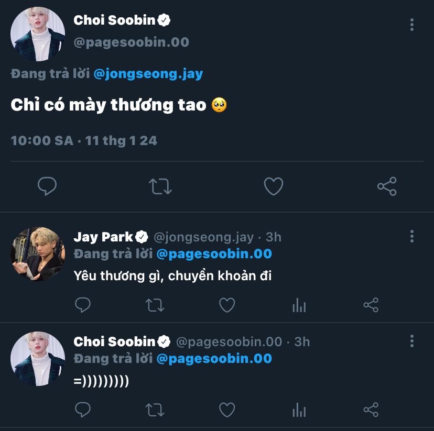Share Jay Park's reply tweet
Screen dimensions: 434x431
pos(371,305)
